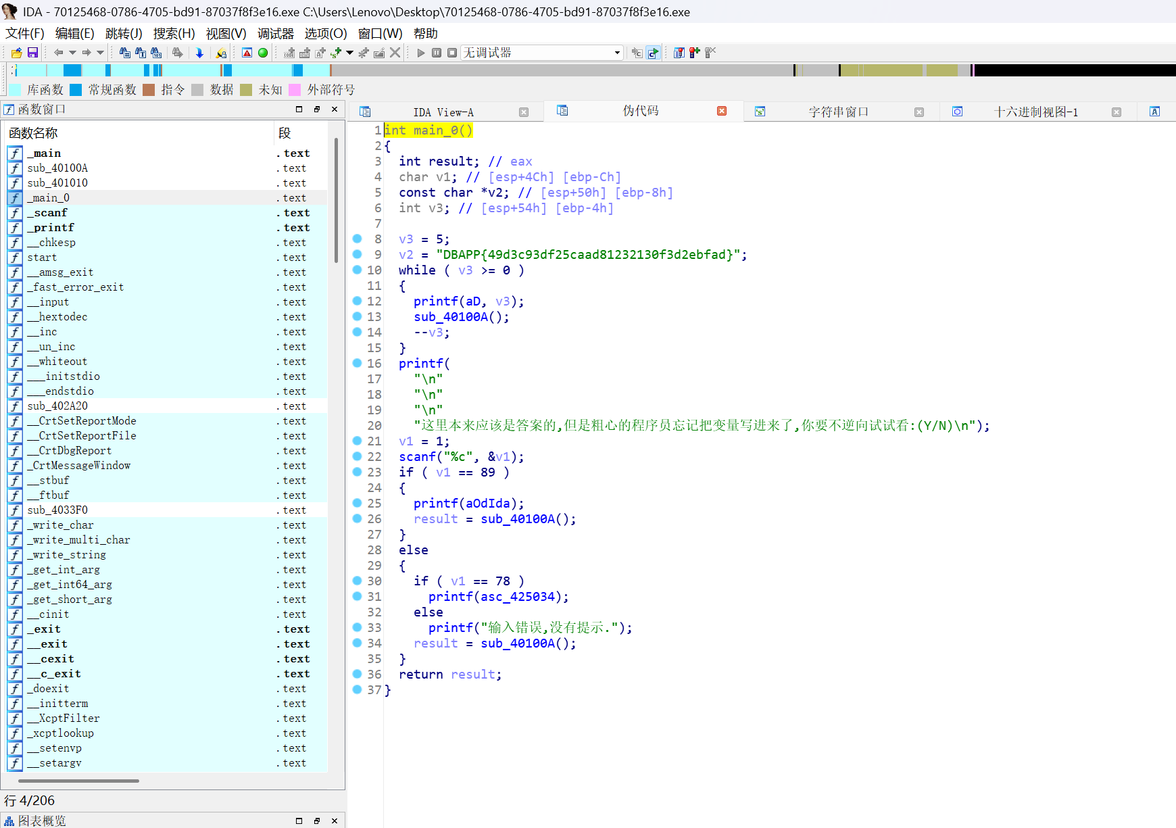Toggle breakpoint dot on line 22
This screenshot has width=1176, height=828.
coord(358,456)
